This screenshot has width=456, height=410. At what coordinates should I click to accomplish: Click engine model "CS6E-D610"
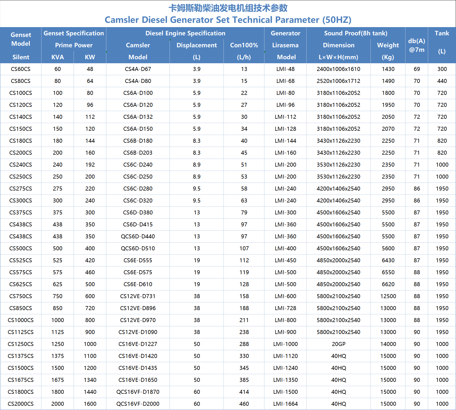[138, 284]
